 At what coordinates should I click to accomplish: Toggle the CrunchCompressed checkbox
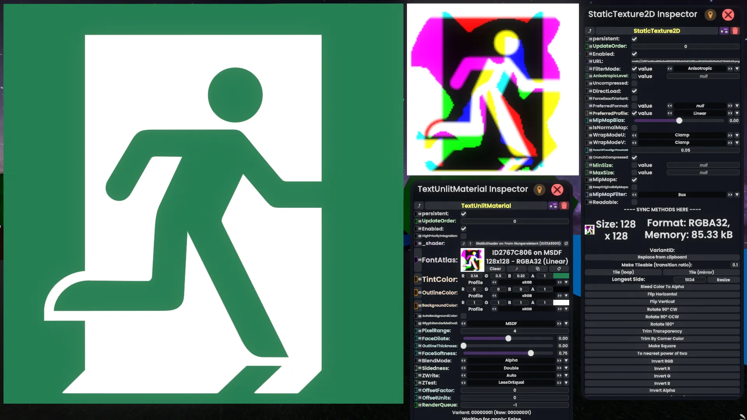click(635, 157)
